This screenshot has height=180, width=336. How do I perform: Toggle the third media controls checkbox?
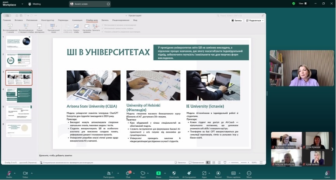pos(103,32)
